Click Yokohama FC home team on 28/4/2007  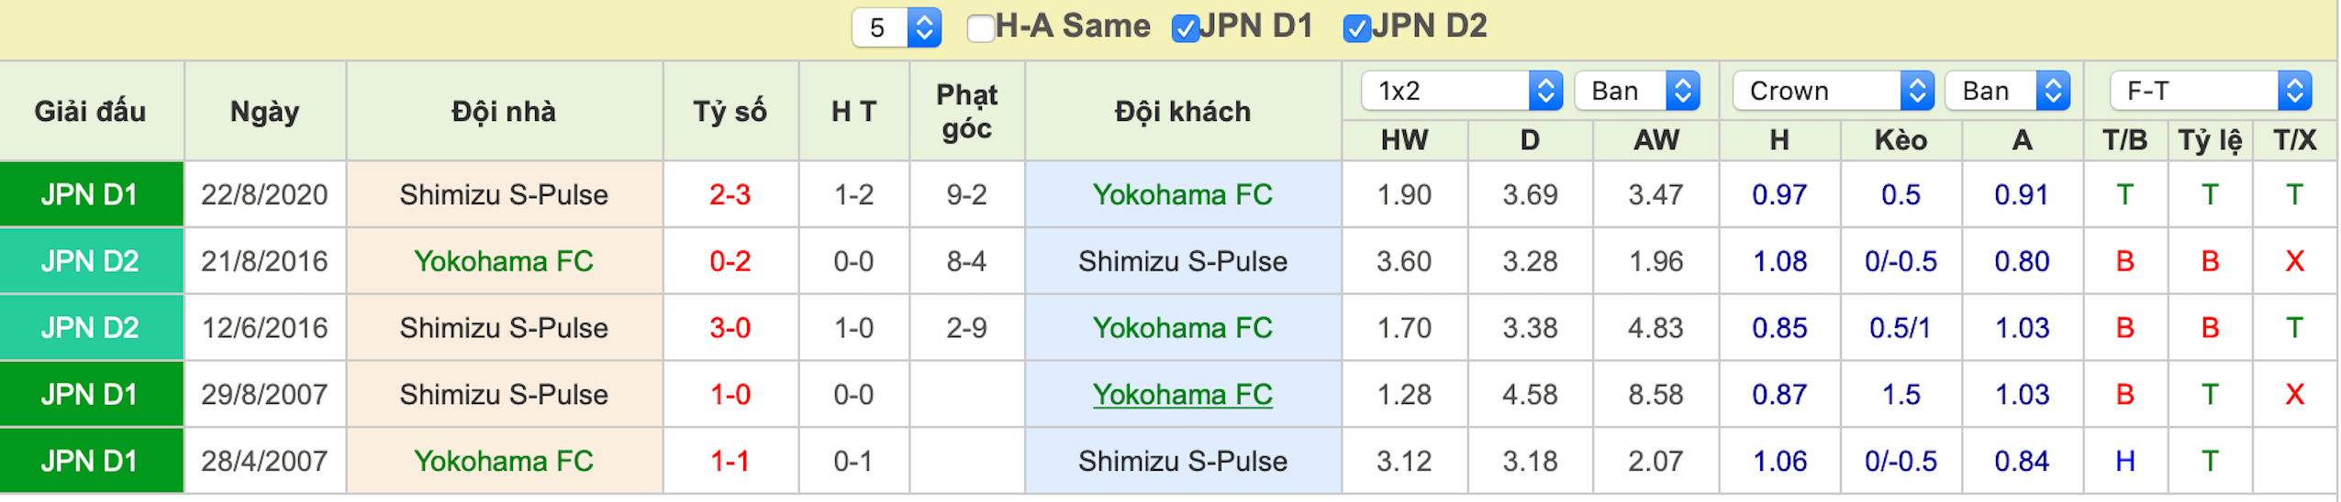pyautogui.click(x=504, y=462)
